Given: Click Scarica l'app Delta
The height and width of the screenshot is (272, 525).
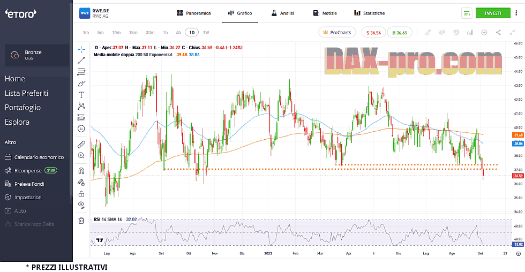Looking at the screenshot, I should pos(29,224).
